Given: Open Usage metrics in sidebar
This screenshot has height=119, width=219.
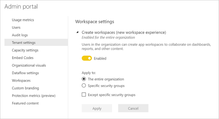Looking at the screenshot, I should (x=23, y=20).
